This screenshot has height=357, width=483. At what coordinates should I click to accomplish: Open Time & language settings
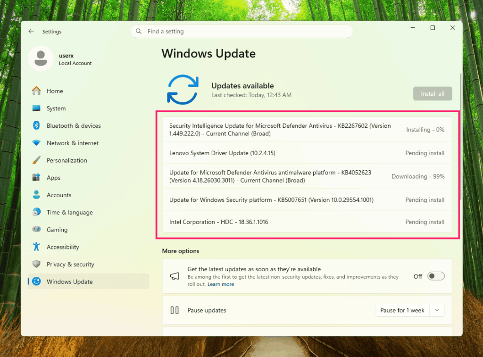coord(88,212)
